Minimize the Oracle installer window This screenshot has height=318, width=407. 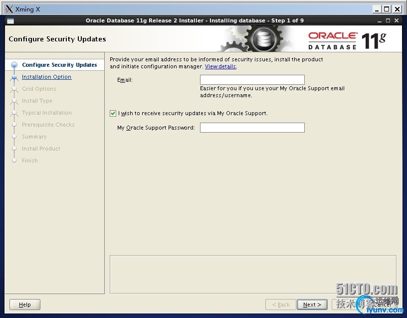[x=380, y=21]
